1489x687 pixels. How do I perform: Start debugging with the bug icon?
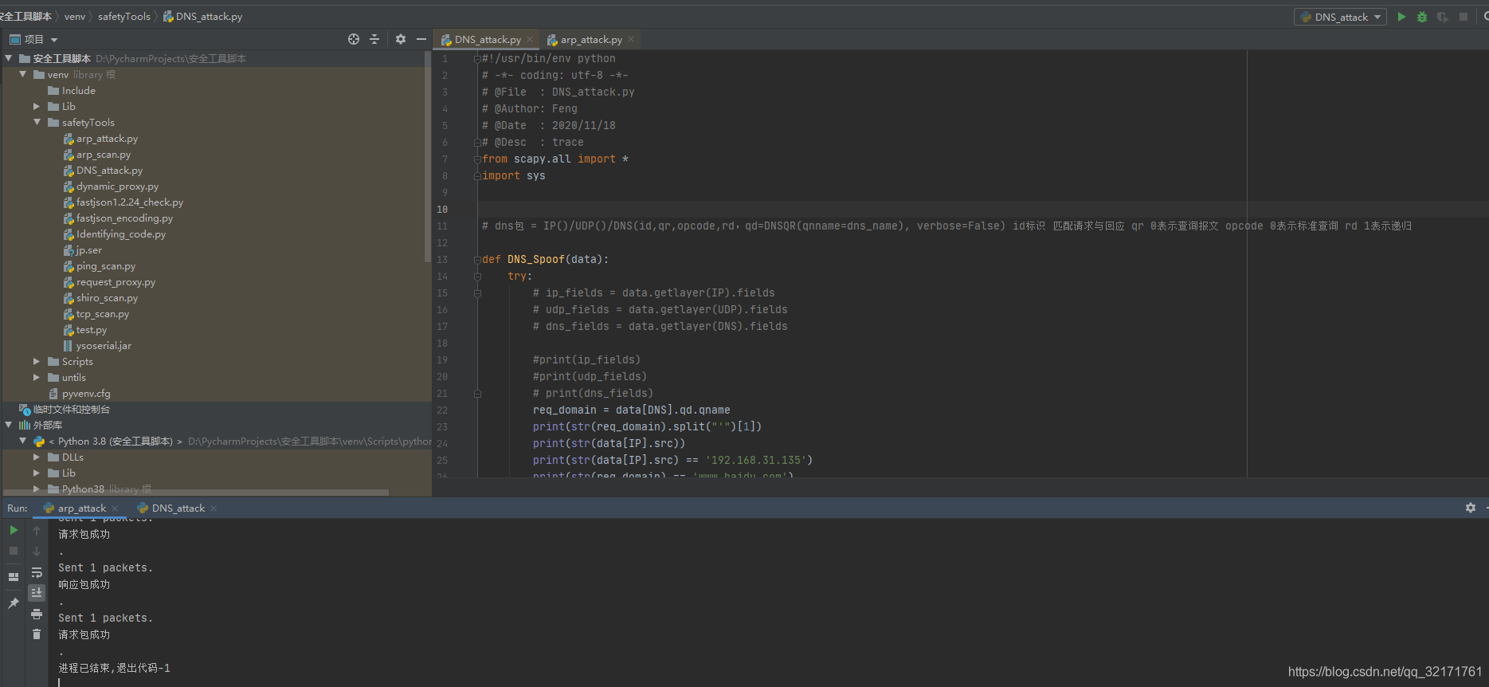pyautogui.click(x=1422, y=17)
